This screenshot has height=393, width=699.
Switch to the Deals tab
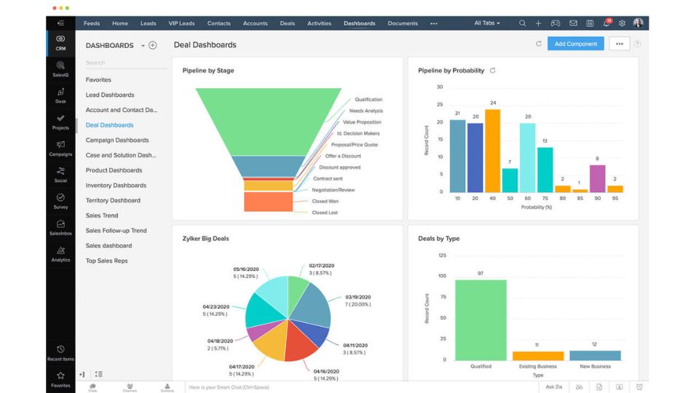tap(288, 23)
